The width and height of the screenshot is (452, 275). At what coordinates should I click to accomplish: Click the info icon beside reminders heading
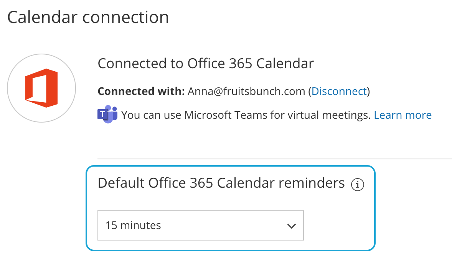[x=357, y=185]
